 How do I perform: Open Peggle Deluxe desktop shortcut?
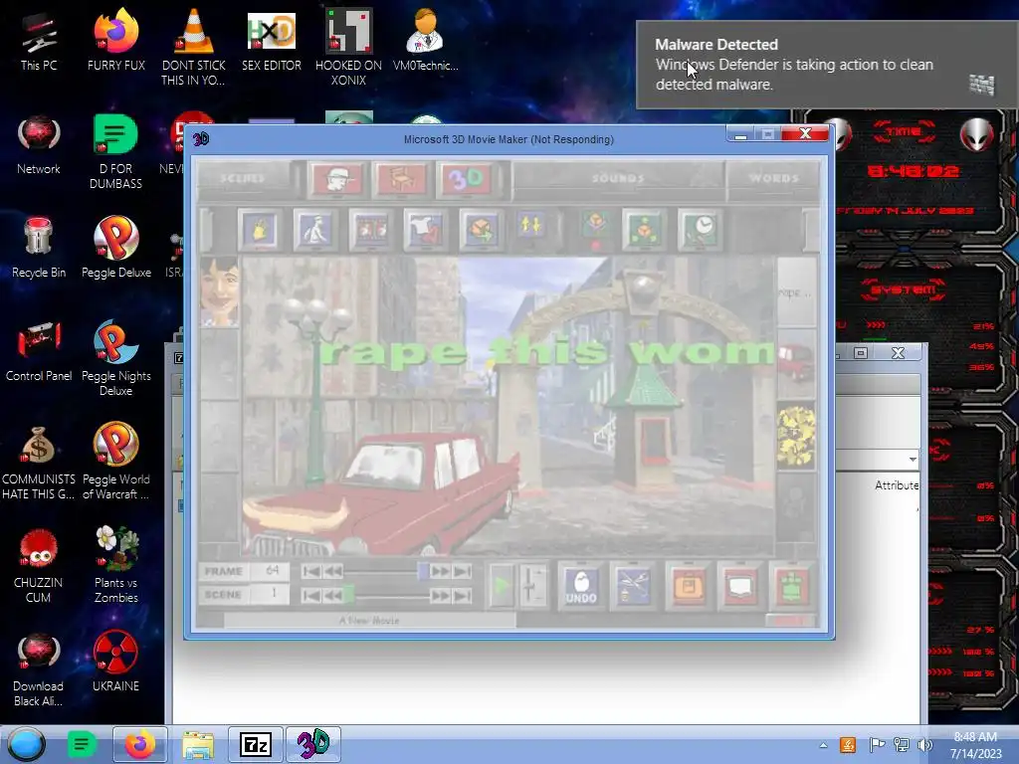115,248
